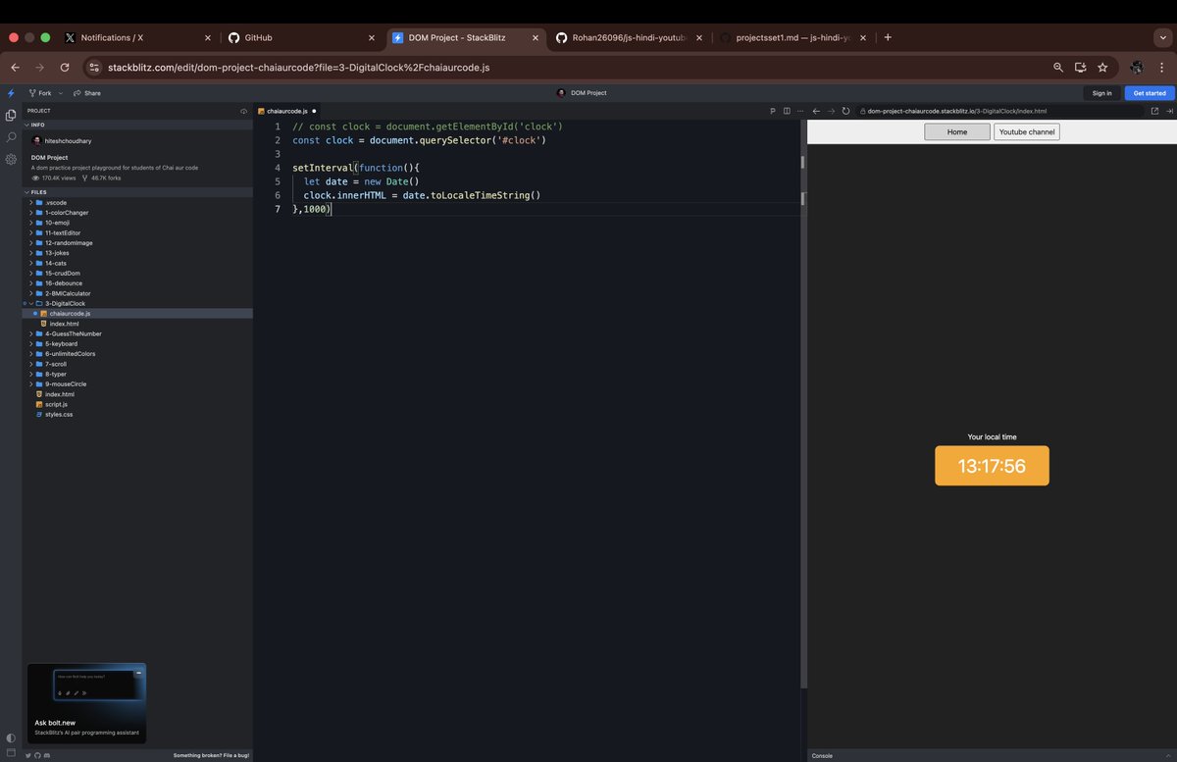
Task: Toggle the color theme half-circle icon
Action: tap(11, 737)
